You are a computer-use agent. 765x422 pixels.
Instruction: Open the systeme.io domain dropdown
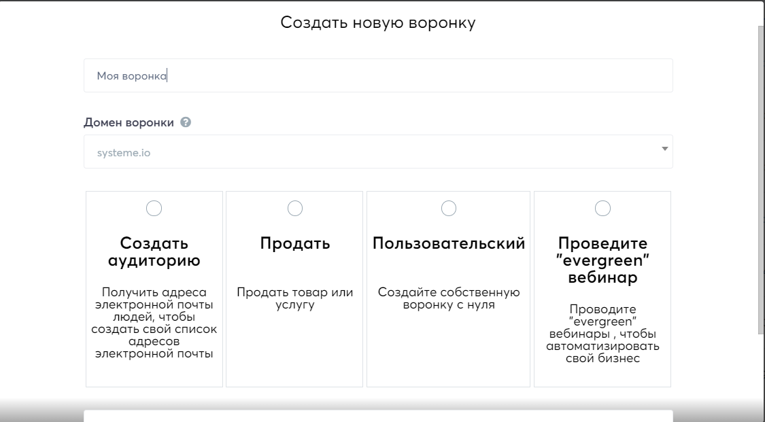pyautogui.click(x=378, y=151)
